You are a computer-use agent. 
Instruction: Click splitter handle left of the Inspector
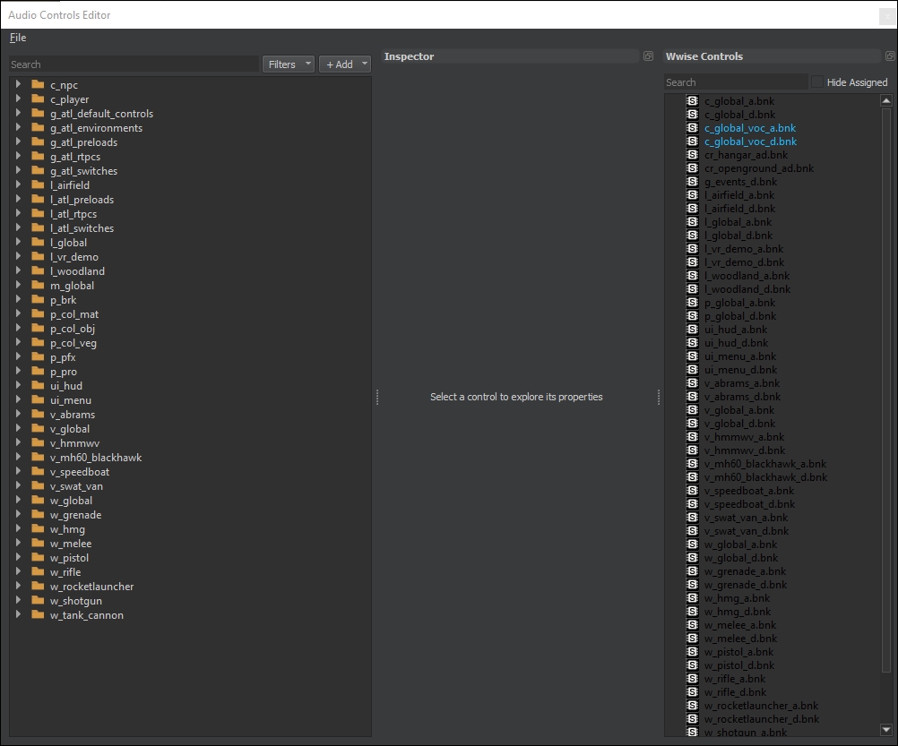click(x=376, y=397)
